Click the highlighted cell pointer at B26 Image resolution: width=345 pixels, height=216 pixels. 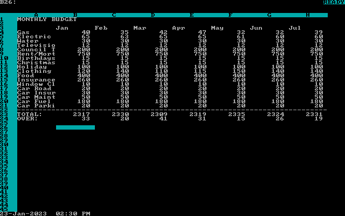click(75, 127)
